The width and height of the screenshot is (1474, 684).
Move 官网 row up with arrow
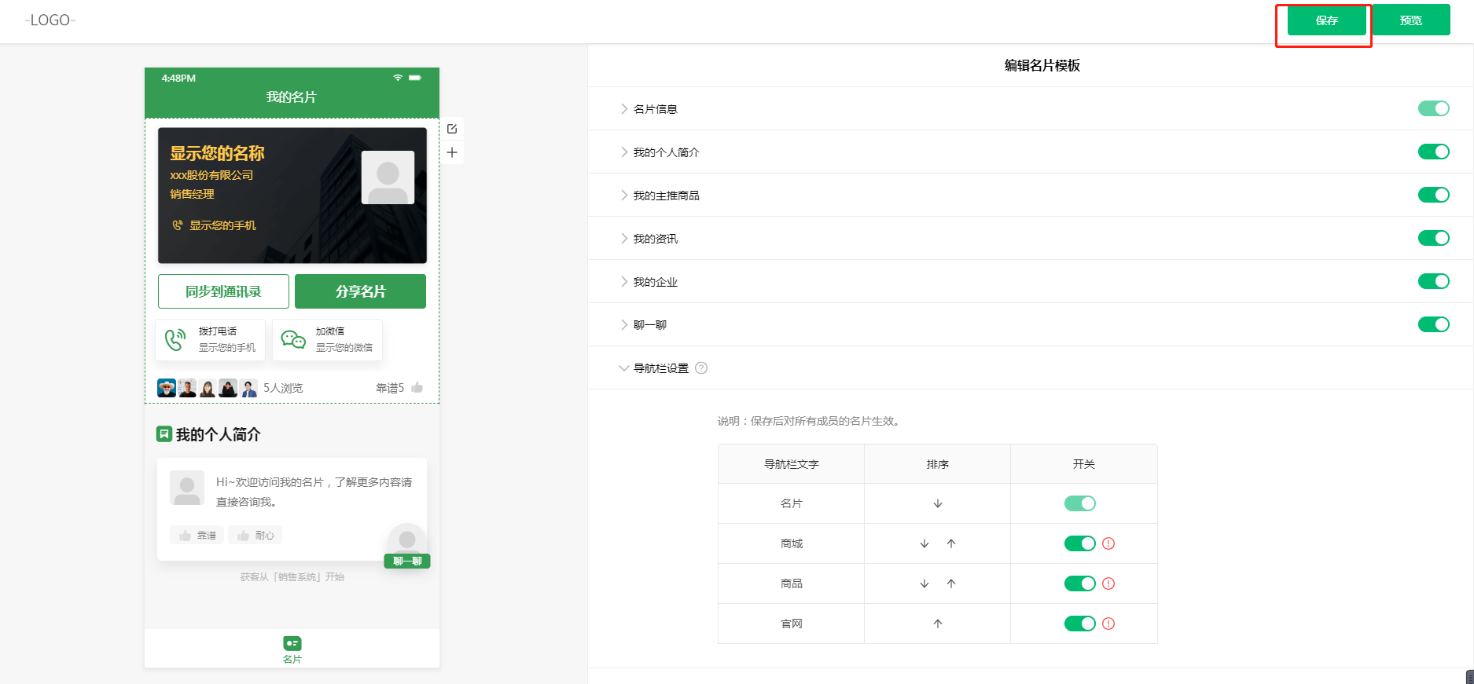(938, 624)
